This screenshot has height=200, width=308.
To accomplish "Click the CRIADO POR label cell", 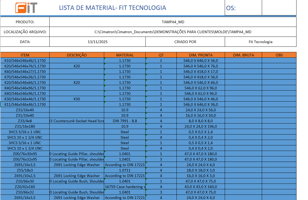I will pyautogui.click(x=185, y=42).
